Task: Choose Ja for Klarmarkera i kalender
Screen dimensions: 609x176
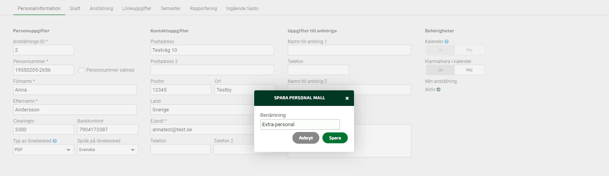Action: tap(440, 70)
